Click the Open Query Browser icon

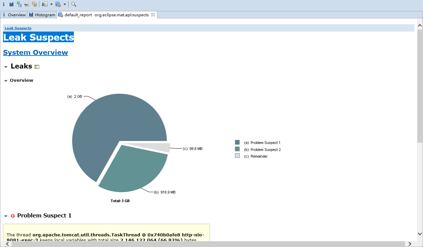[58, 4]
